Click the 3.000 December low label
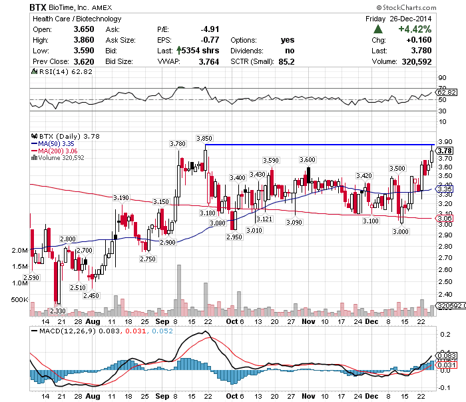The height and width of the screenshot is (402, 466). coord(401,231)
